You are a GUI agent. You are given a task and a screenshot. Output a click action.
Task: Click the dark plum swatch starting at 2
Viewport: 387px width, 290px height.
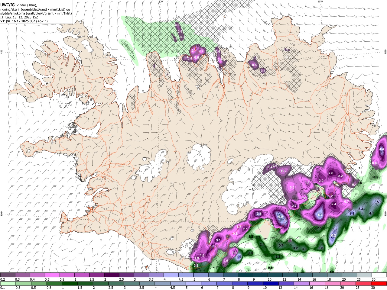pos(112,275)
